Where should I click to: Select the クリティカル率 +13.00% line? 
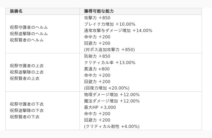click(110, 63)
